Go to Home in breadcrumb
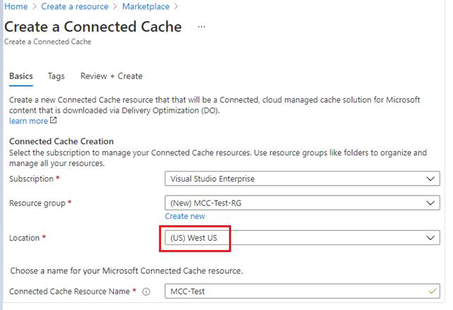 tap(16, 6)
